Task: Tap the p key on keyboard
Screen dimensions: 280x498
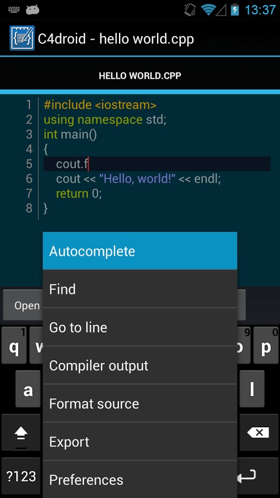Action: click(x=266, y=345)
